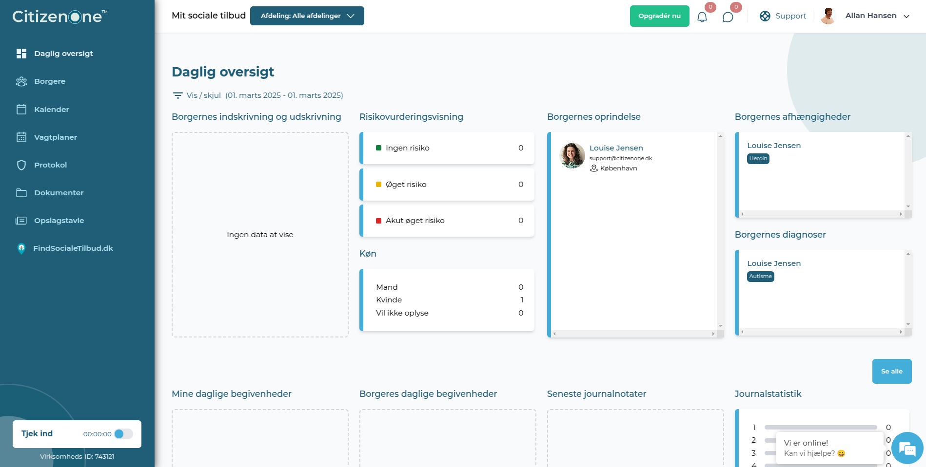This screenshot has height=467, width=926.
Task: Open the messages chat bubble icon
Action: pyautogui.click(x=728, y=17)
